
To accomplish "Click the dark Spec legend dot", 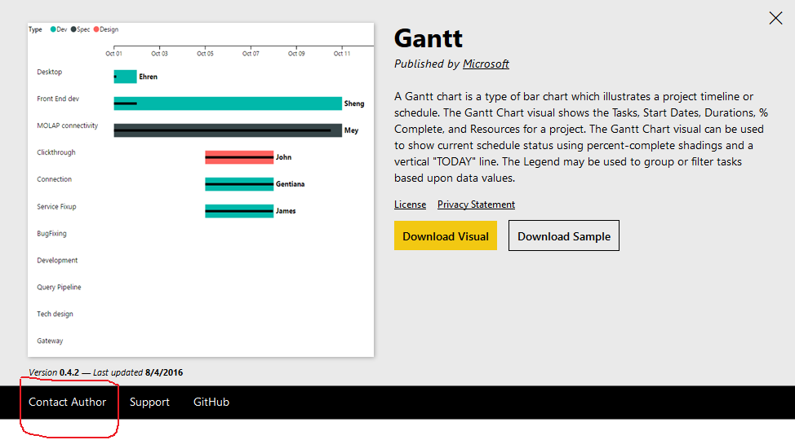I will click(x=73, y=29).
